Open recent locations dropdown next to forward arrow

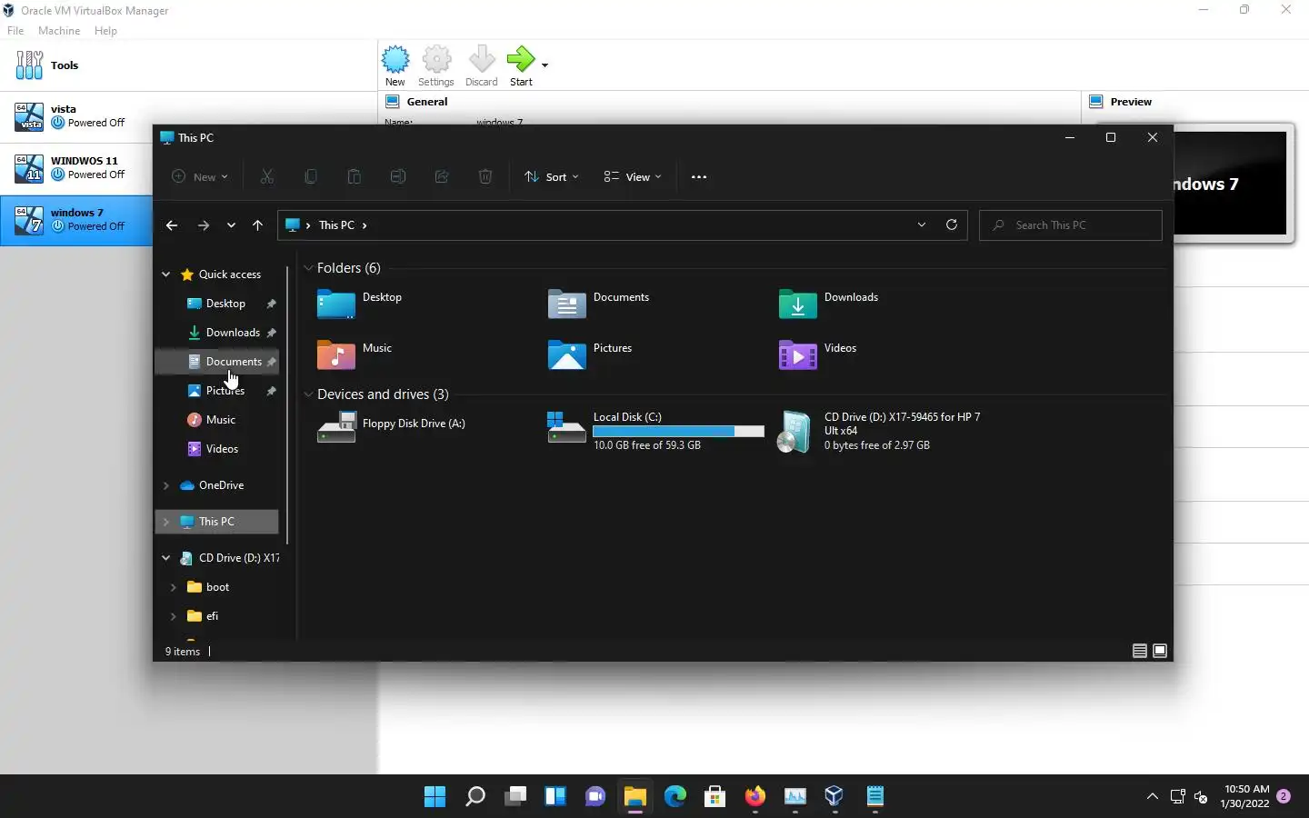(x=231, y=225)
